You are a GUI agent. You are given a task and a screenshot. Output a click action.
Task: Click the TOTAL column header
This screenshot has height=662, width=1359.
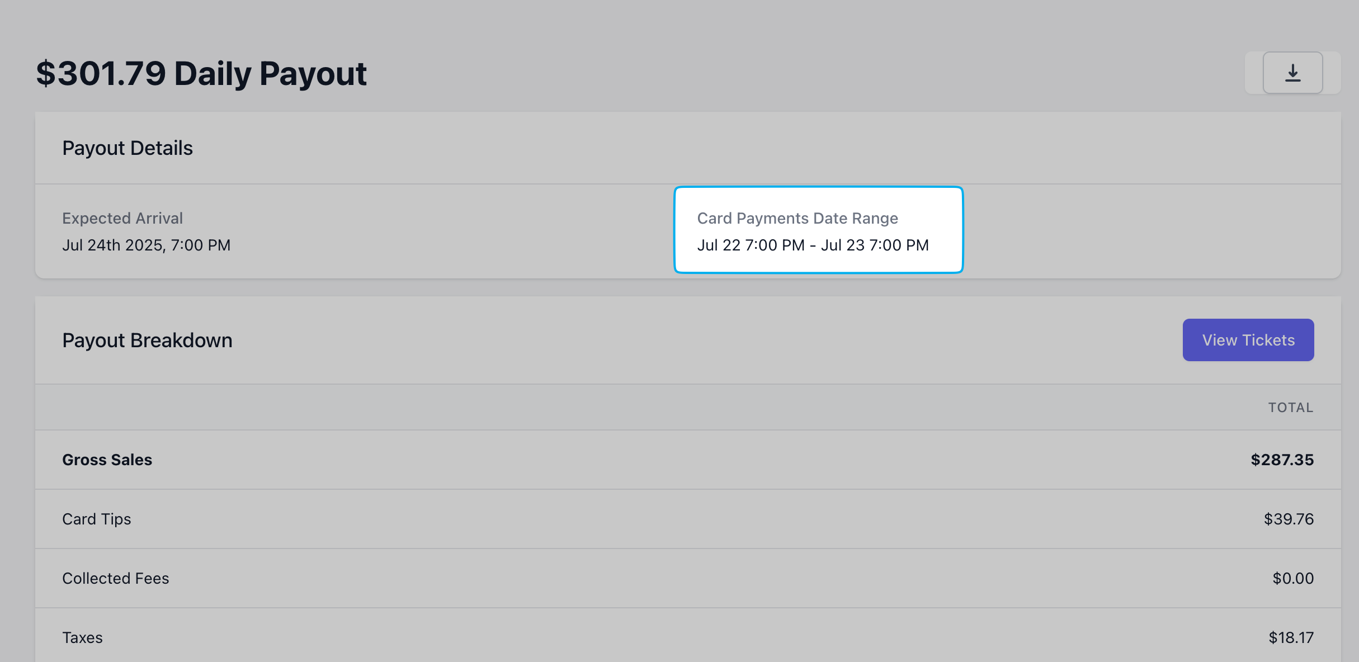tap(1290, 408)
